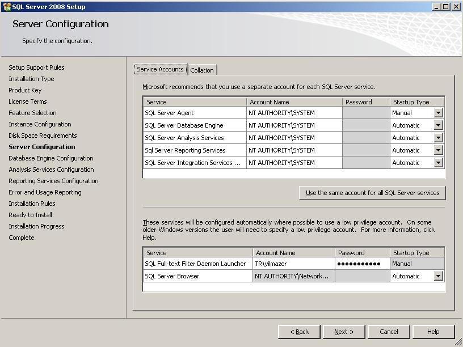The height and width of the screenshot is (347, 463).
Task: Click the upper table Startup Type column header
Action: (x=417, y=102)
